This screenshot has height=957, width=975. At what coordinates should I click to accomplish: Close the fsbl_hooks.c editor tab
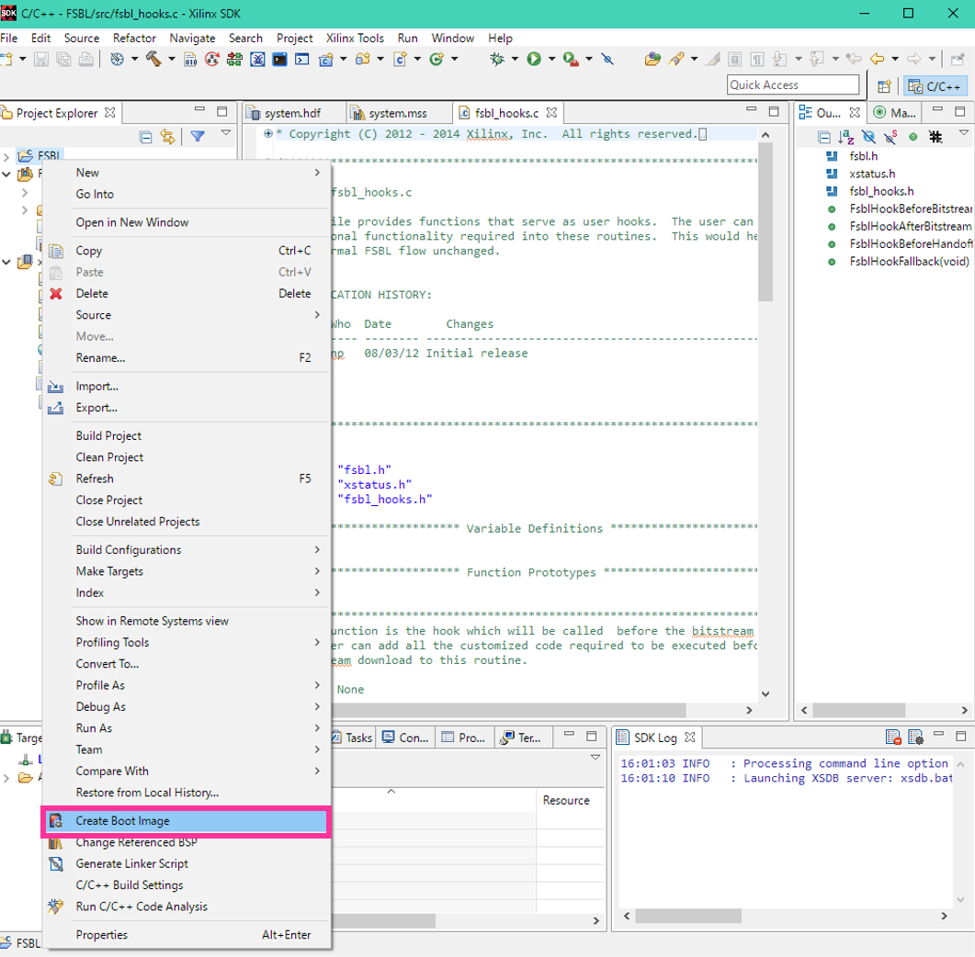551,112
